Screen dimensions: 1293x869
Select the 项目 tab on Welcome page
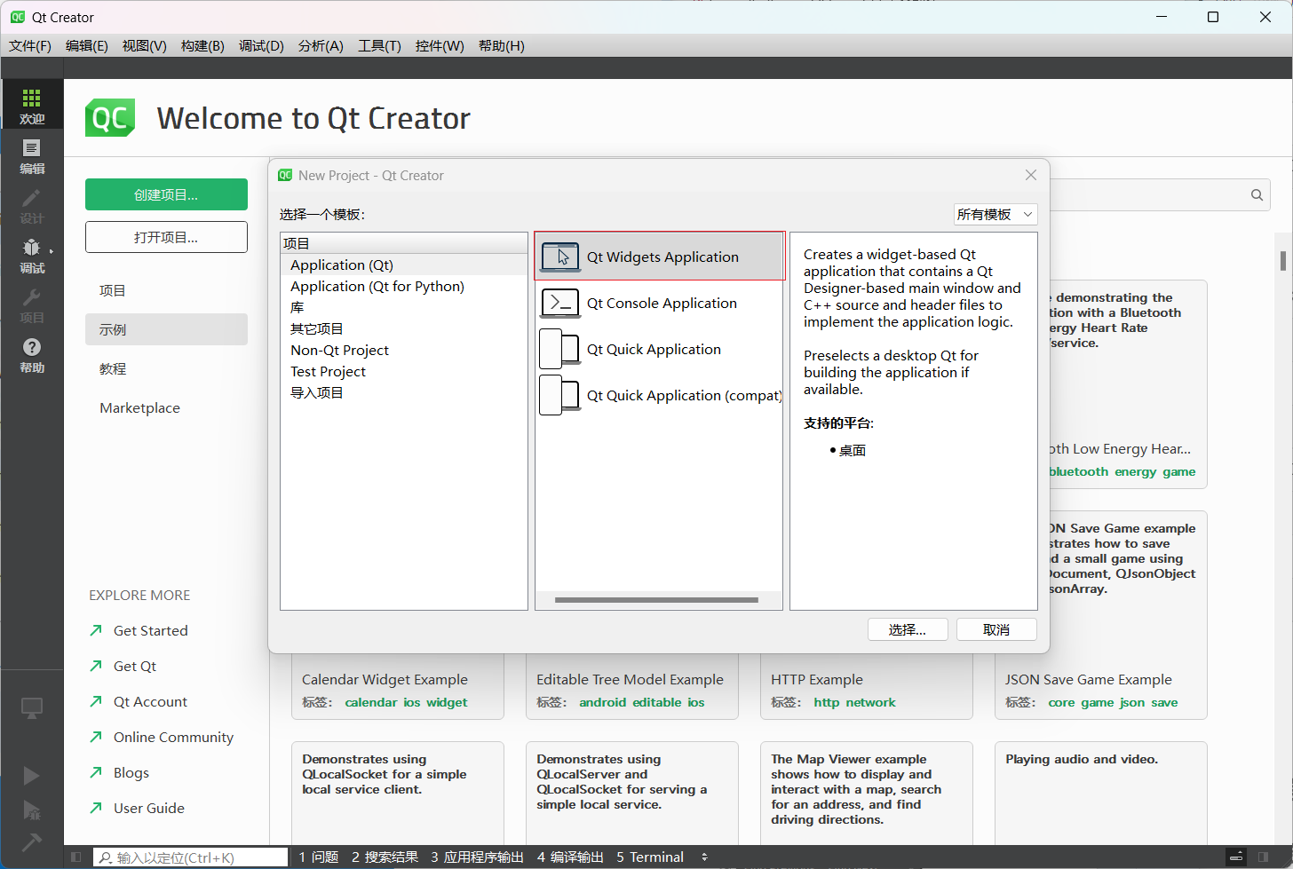[166, 290]
